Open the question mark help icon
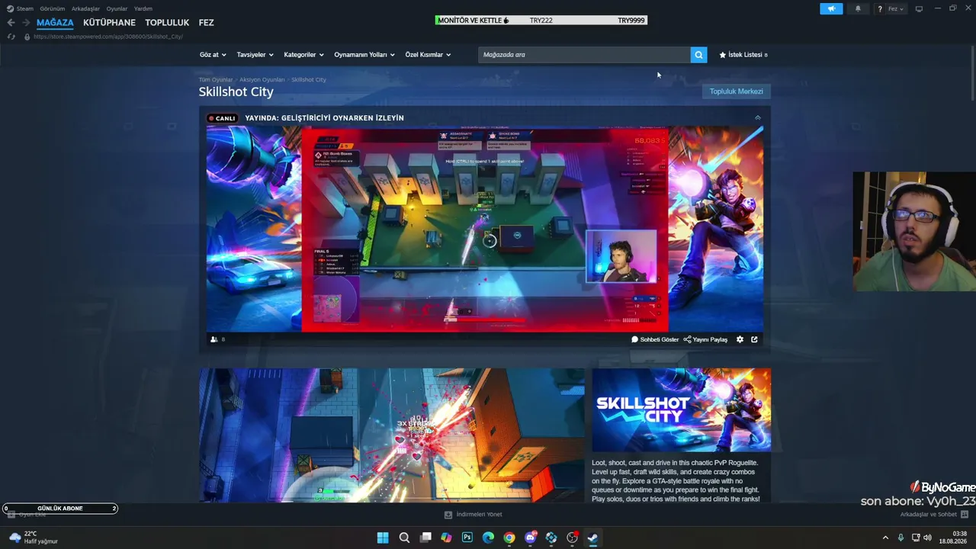The width and height of the screenshot is (976, 549). [x=880, y=9]
